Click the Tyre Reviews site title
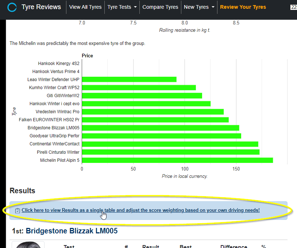297x248 pixels. (x=41, y=7)
